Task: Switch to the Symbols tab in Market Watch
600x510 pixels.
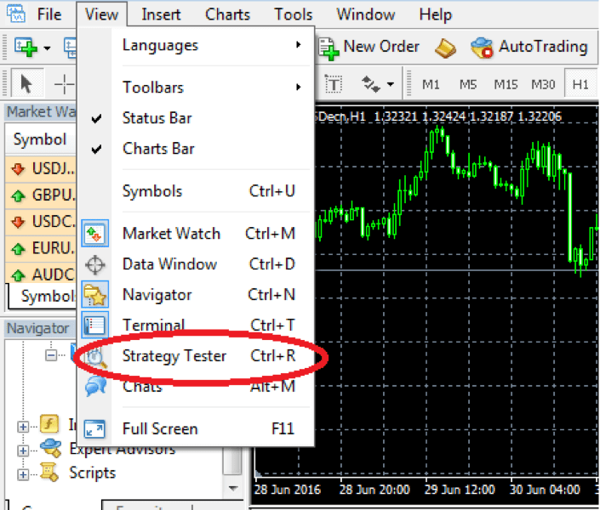Action: (x=43, y=296)
